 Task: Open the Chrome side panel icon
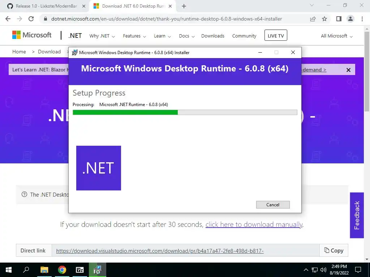(339, 19)
